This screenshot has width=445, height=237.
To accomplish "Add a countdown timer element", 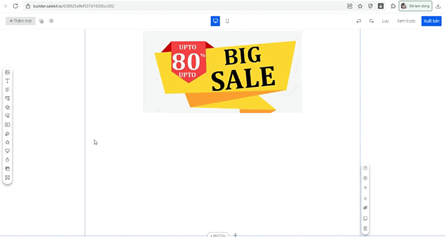I will 7,160.
